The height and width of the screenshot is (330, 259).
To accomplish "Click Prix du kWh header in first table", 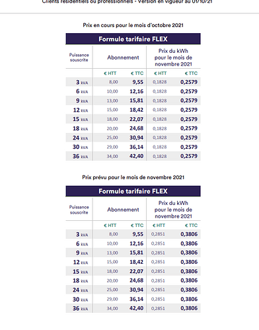I will [173, 58].
